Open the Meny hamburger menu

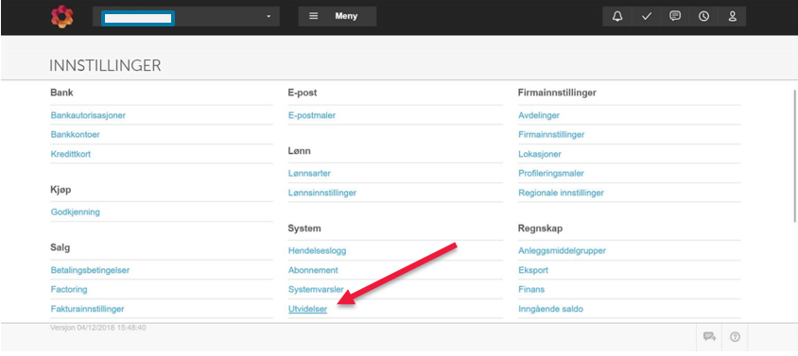(x=338, y=16)
